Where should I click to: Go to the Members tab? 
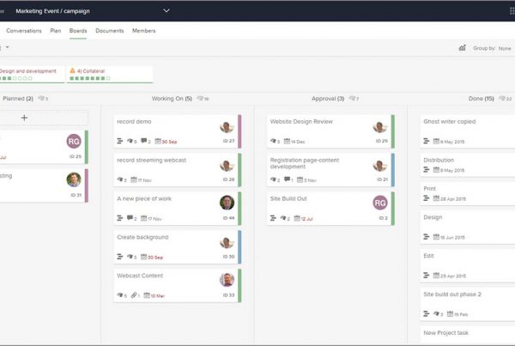point(143,31)
